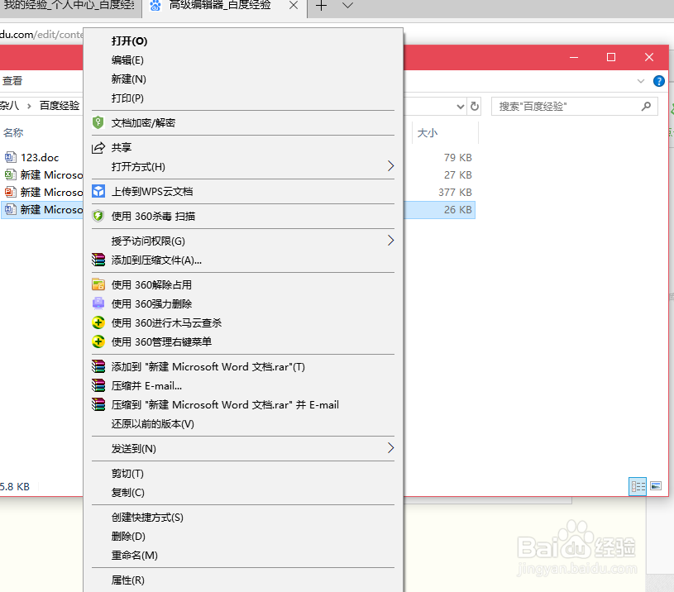Click the browser URL address field

[x=42, y=35]
